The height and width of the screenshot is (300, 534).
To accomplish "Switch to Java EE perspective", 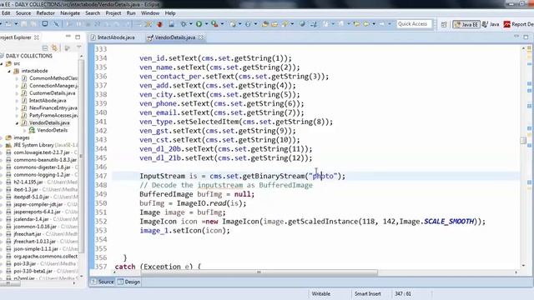I will click(x=466, y=24).
